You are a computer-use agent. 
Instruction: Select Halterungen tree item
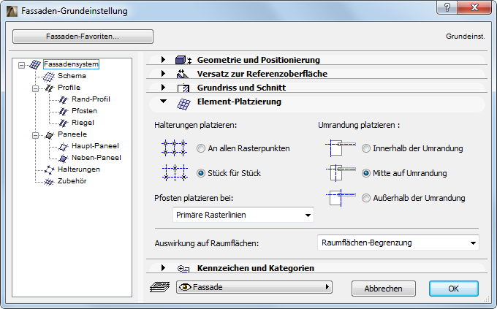[79, 169]
